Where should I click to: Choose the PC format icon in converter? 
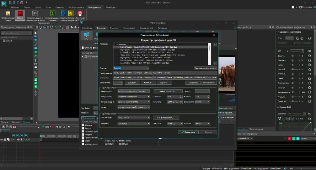[86, 35]
